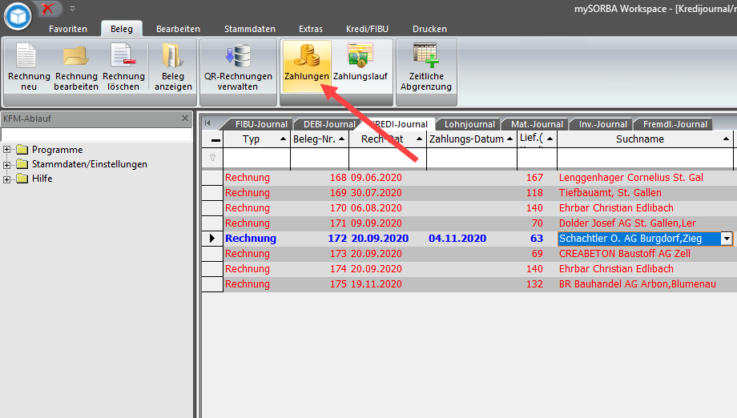Open Zahlungen with the coins icon
Image resolution: width=737 pixels, height=418 pixels.
pyautogui.click(x=307, y=66)
